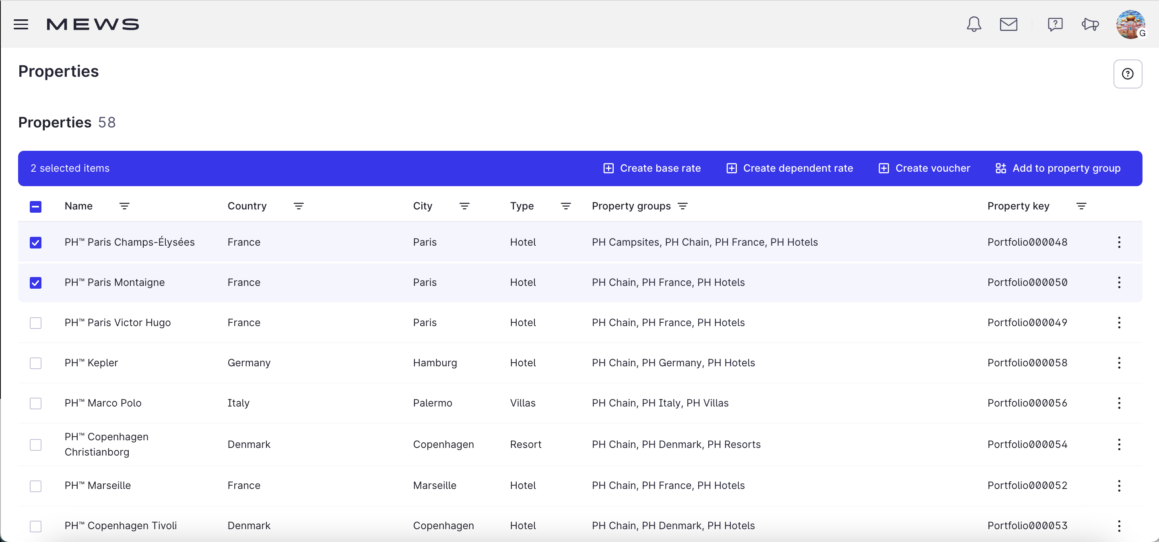Click the name PH Copenhagen Christianborg

[106, 444]
